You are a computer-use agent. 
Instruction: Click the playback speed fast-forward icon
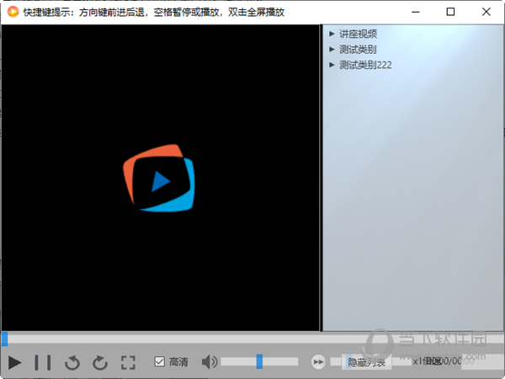[x=318, y=362]
